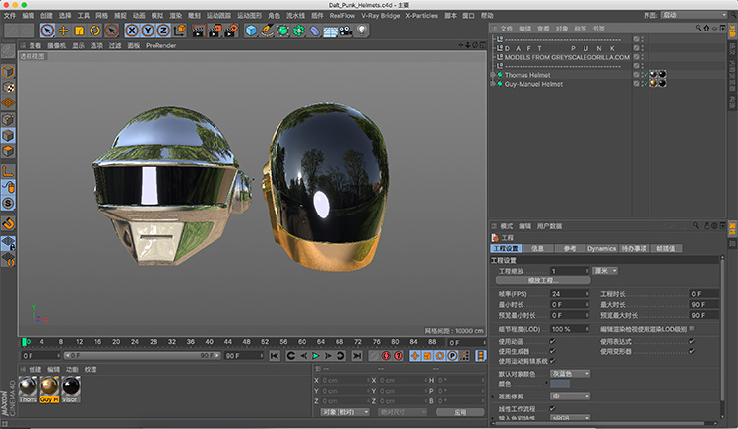Image resolution: width=738 pixels, height=429 pixels.
Task: Expand the Guy-Manuel Helmet object tree
Action: tap(493, 84)
